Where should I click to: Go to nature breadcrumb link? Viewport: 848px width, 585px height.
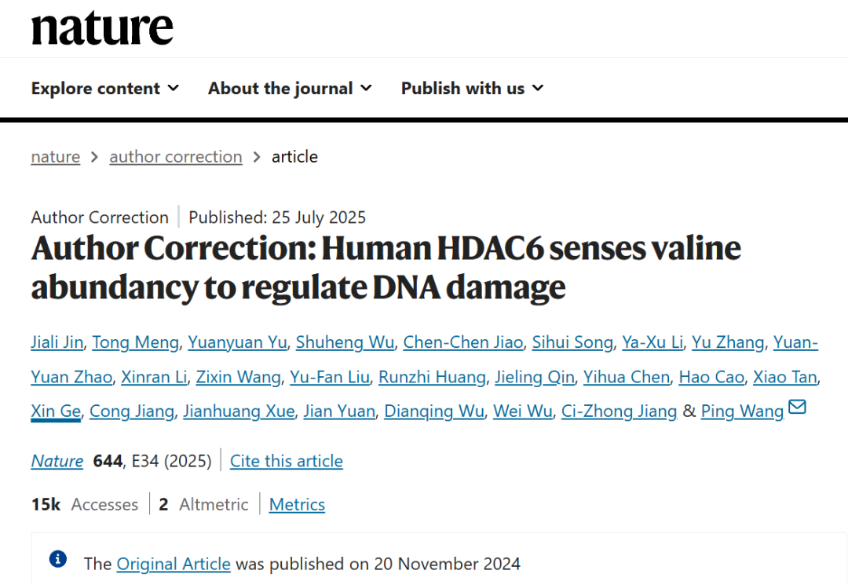[55, 157]
